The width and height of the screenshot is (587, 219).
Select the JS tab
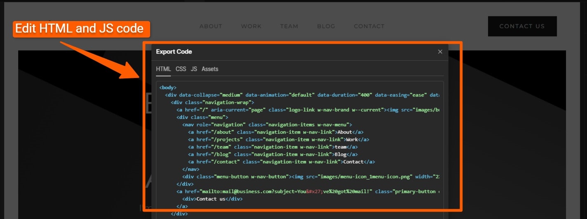click(194, 69)
